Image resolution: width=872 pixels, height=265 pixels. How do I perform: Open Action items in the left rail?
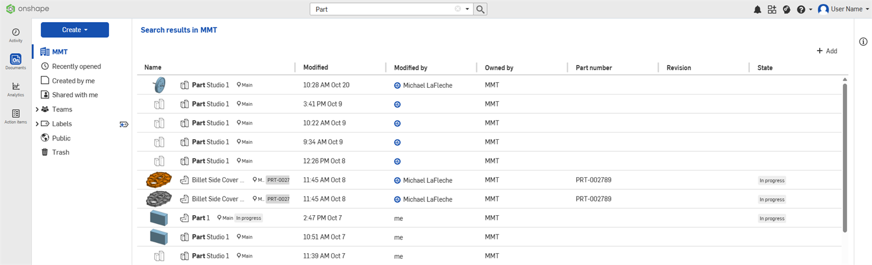click(16, 117)
